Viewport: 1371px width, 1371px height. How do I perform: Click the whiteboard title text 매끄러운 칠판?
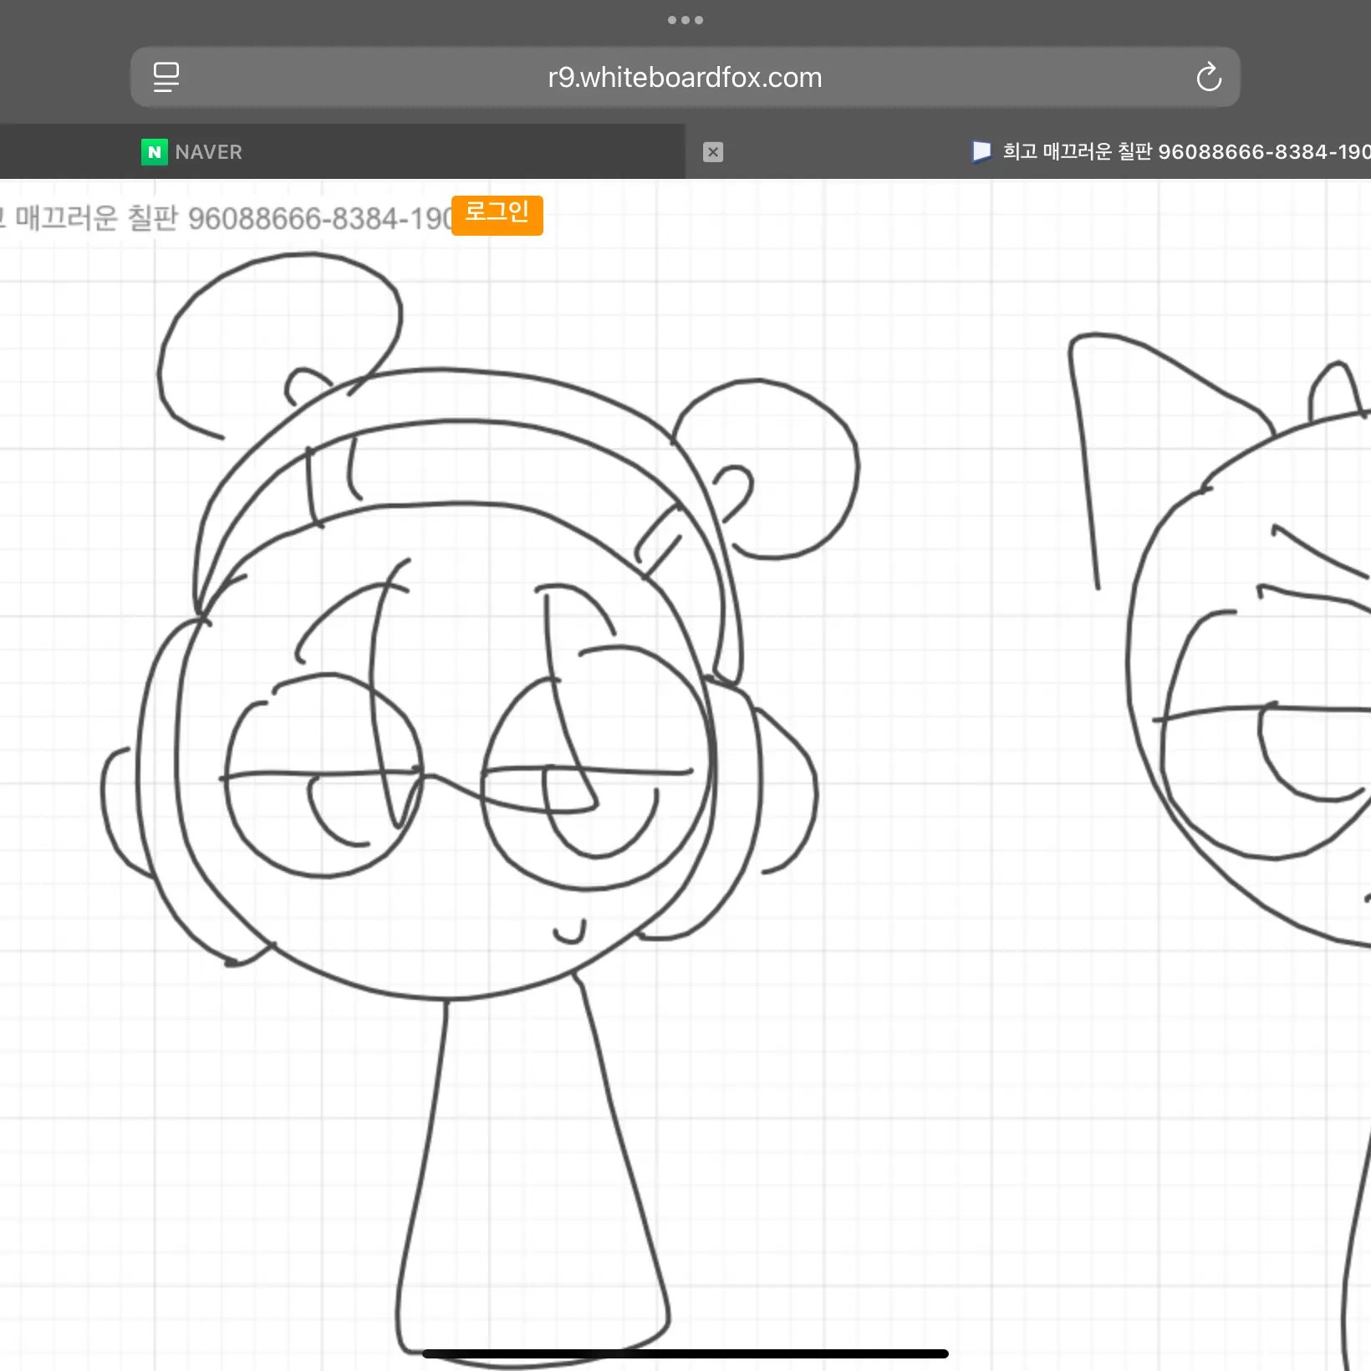96,218
